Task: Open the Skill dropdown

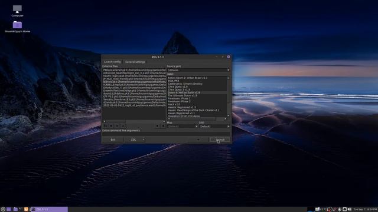Action: [x=214, y=126]
